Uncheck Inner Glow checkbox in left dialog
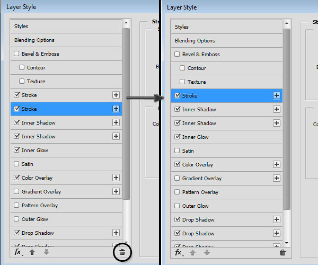The width and height of the screenshot is (318, 265). (16, 150)
